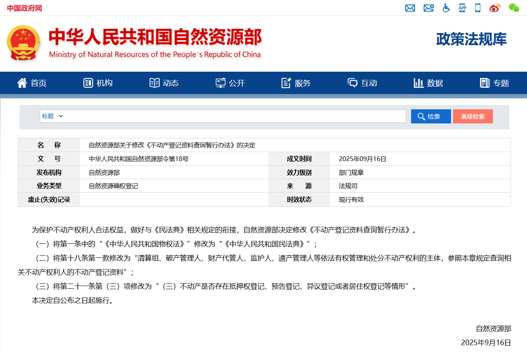Follow the 中国政府网 link
Screen dimensions: 527x353
(x=24, y=8)
